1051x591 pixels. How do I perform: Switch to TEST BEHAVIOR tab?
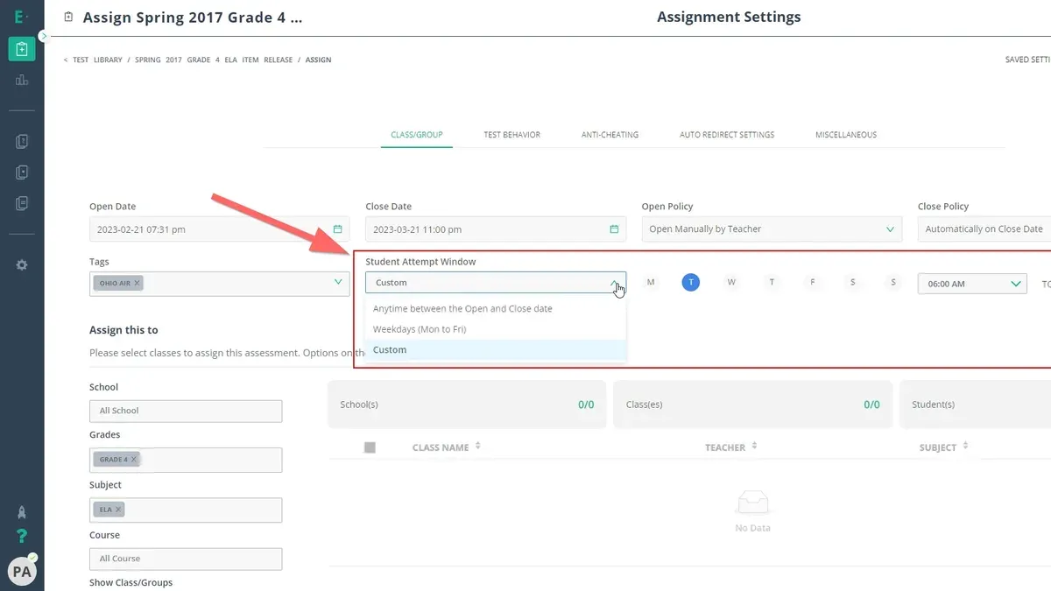point(512,135)
